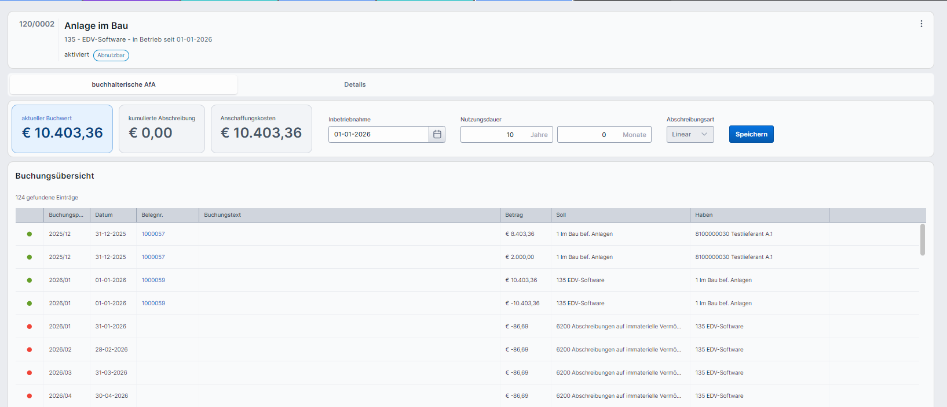Open Belegnr. 1000059 link with € 10.403,36
This screenshot has height=407, width=947.
point(153,280)
